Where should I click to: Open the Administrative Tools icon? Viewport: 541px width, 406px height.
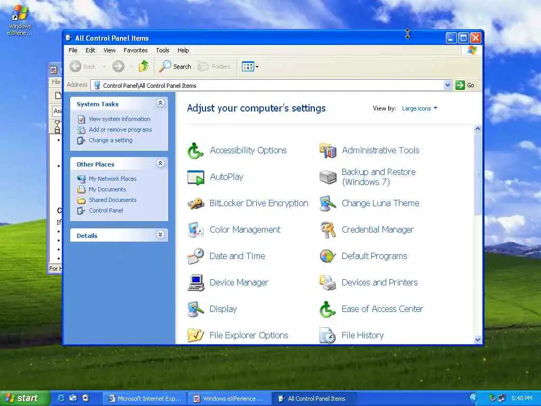coord(328,151)
